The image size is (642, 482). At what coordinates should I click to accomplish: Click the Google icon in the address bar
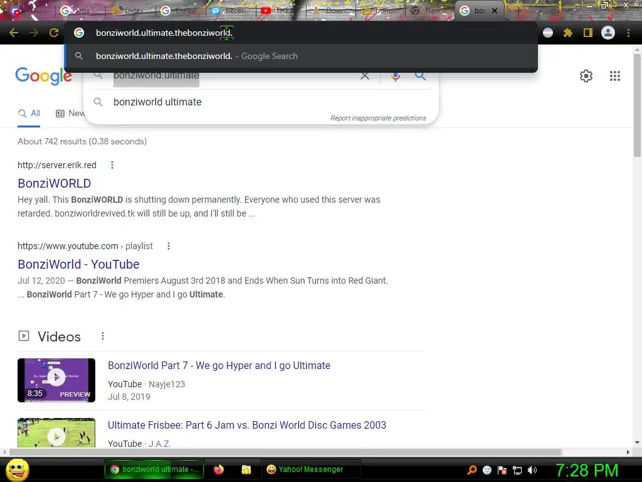pos(79,33)
